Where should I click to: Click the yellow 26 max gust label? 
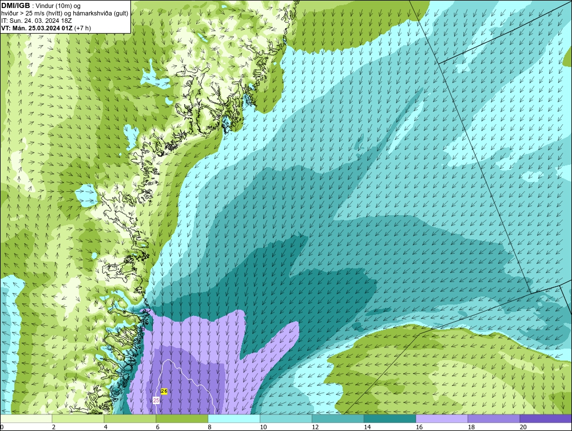click(x=164, y=392)
